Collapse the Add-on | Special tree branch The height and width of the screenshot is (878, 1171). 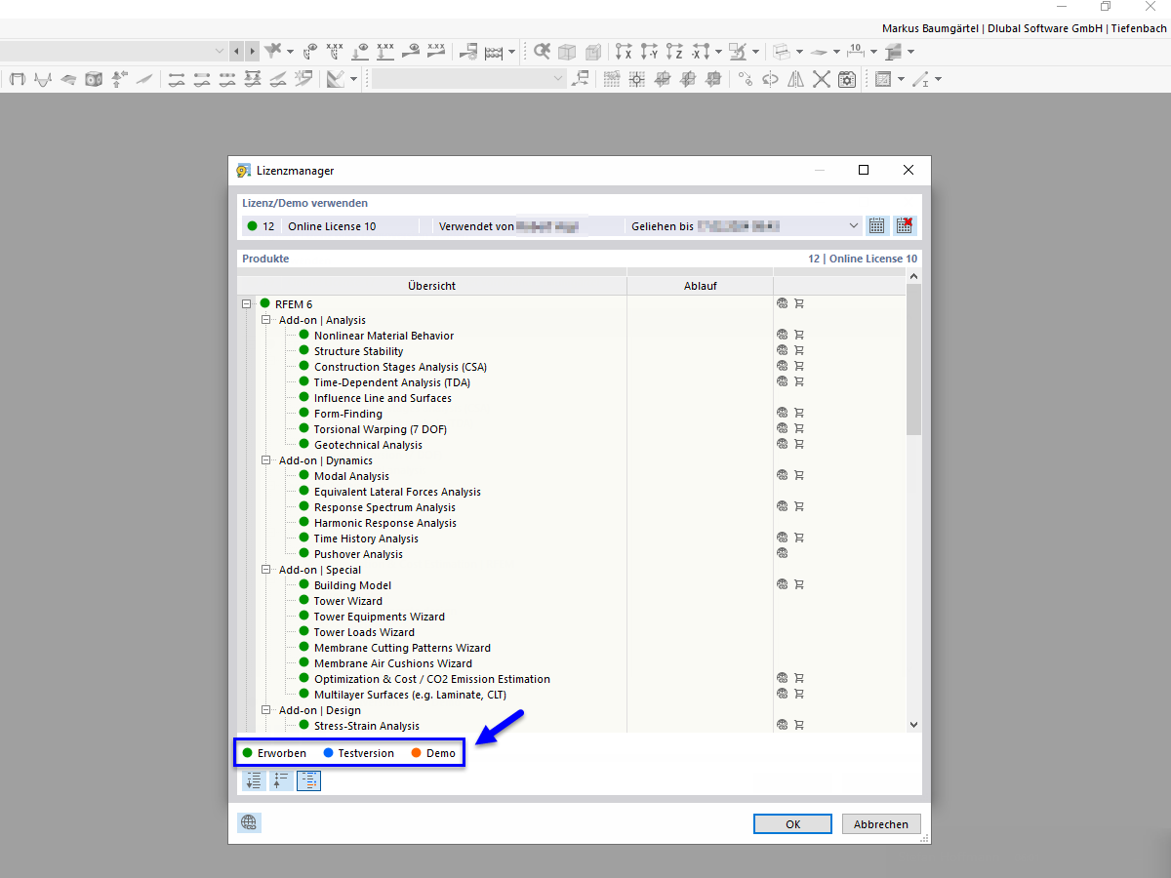coord(265,569)
